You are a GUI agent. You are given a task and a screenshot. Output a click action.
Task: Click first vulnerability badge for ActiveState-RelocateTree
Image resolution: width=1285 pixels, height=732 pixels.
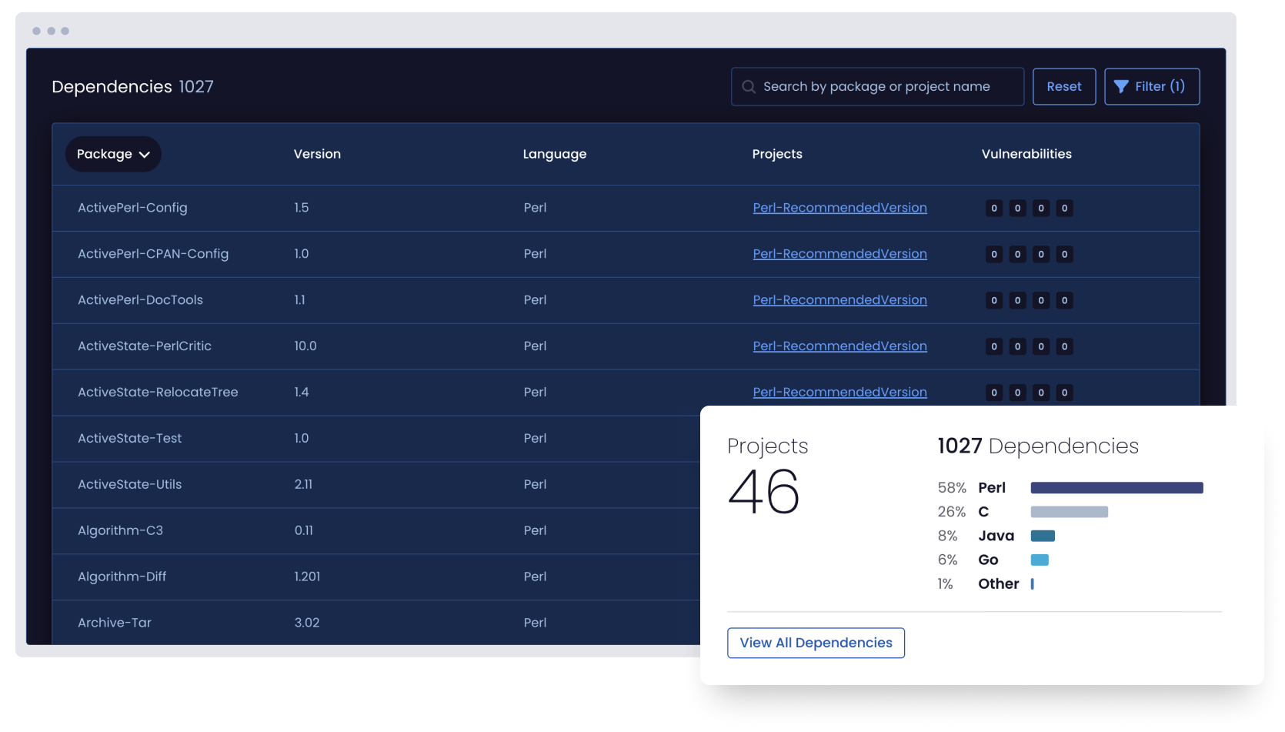994,393
